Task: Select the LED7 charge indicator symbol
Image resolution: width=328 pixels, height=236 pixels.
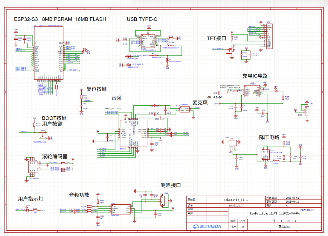Action: coord(276,91)
